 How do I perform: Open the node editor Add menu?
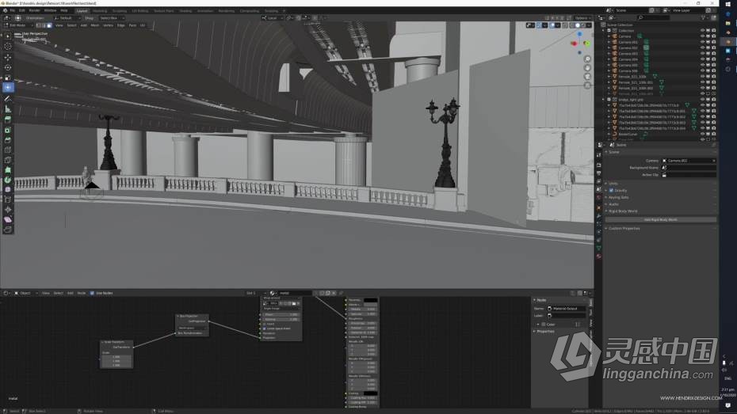70,293
